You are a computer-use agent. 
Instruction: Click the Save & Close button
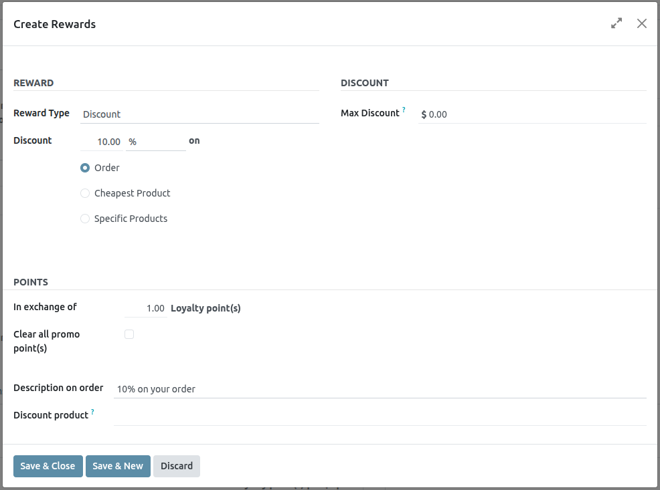pyautogui.click(x=48, y=466)
